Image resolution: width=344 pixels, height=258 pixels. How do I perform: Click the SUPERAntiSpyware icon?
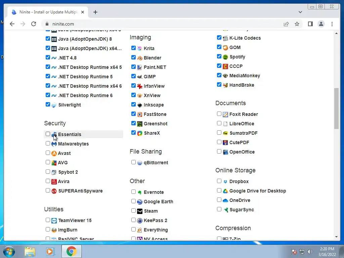coord(54,191)
